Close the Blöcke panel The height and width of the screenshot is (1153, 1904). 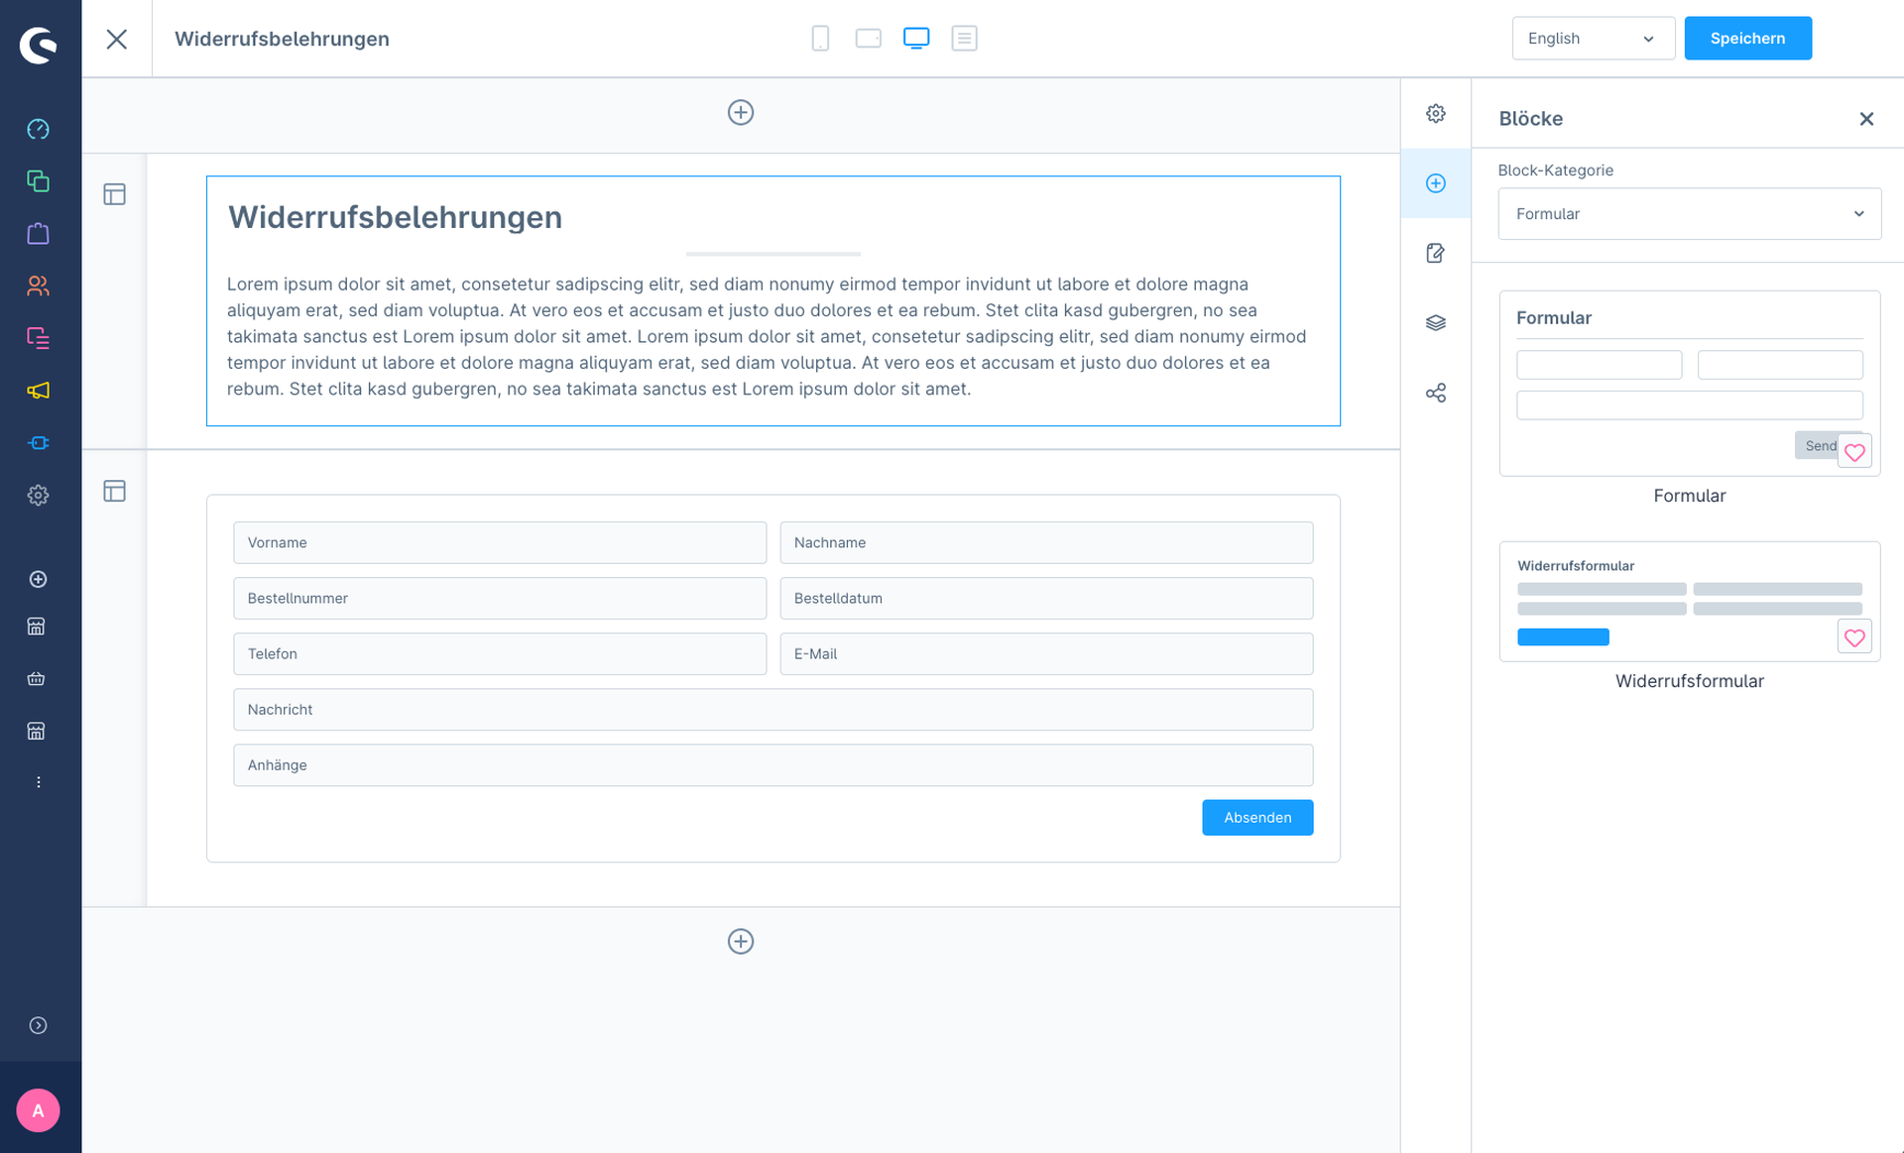coord(1866,119)
